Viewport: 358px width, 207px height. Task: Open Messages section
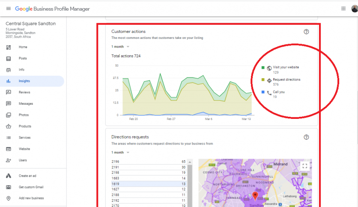click(x=26, y=103)
